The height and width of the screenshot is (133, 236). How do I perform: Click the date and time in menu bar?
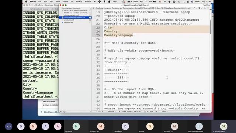[x=203, y=1]
